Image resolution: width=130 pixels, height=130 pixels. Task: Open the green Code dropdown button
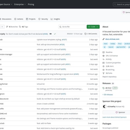[93, 27]
